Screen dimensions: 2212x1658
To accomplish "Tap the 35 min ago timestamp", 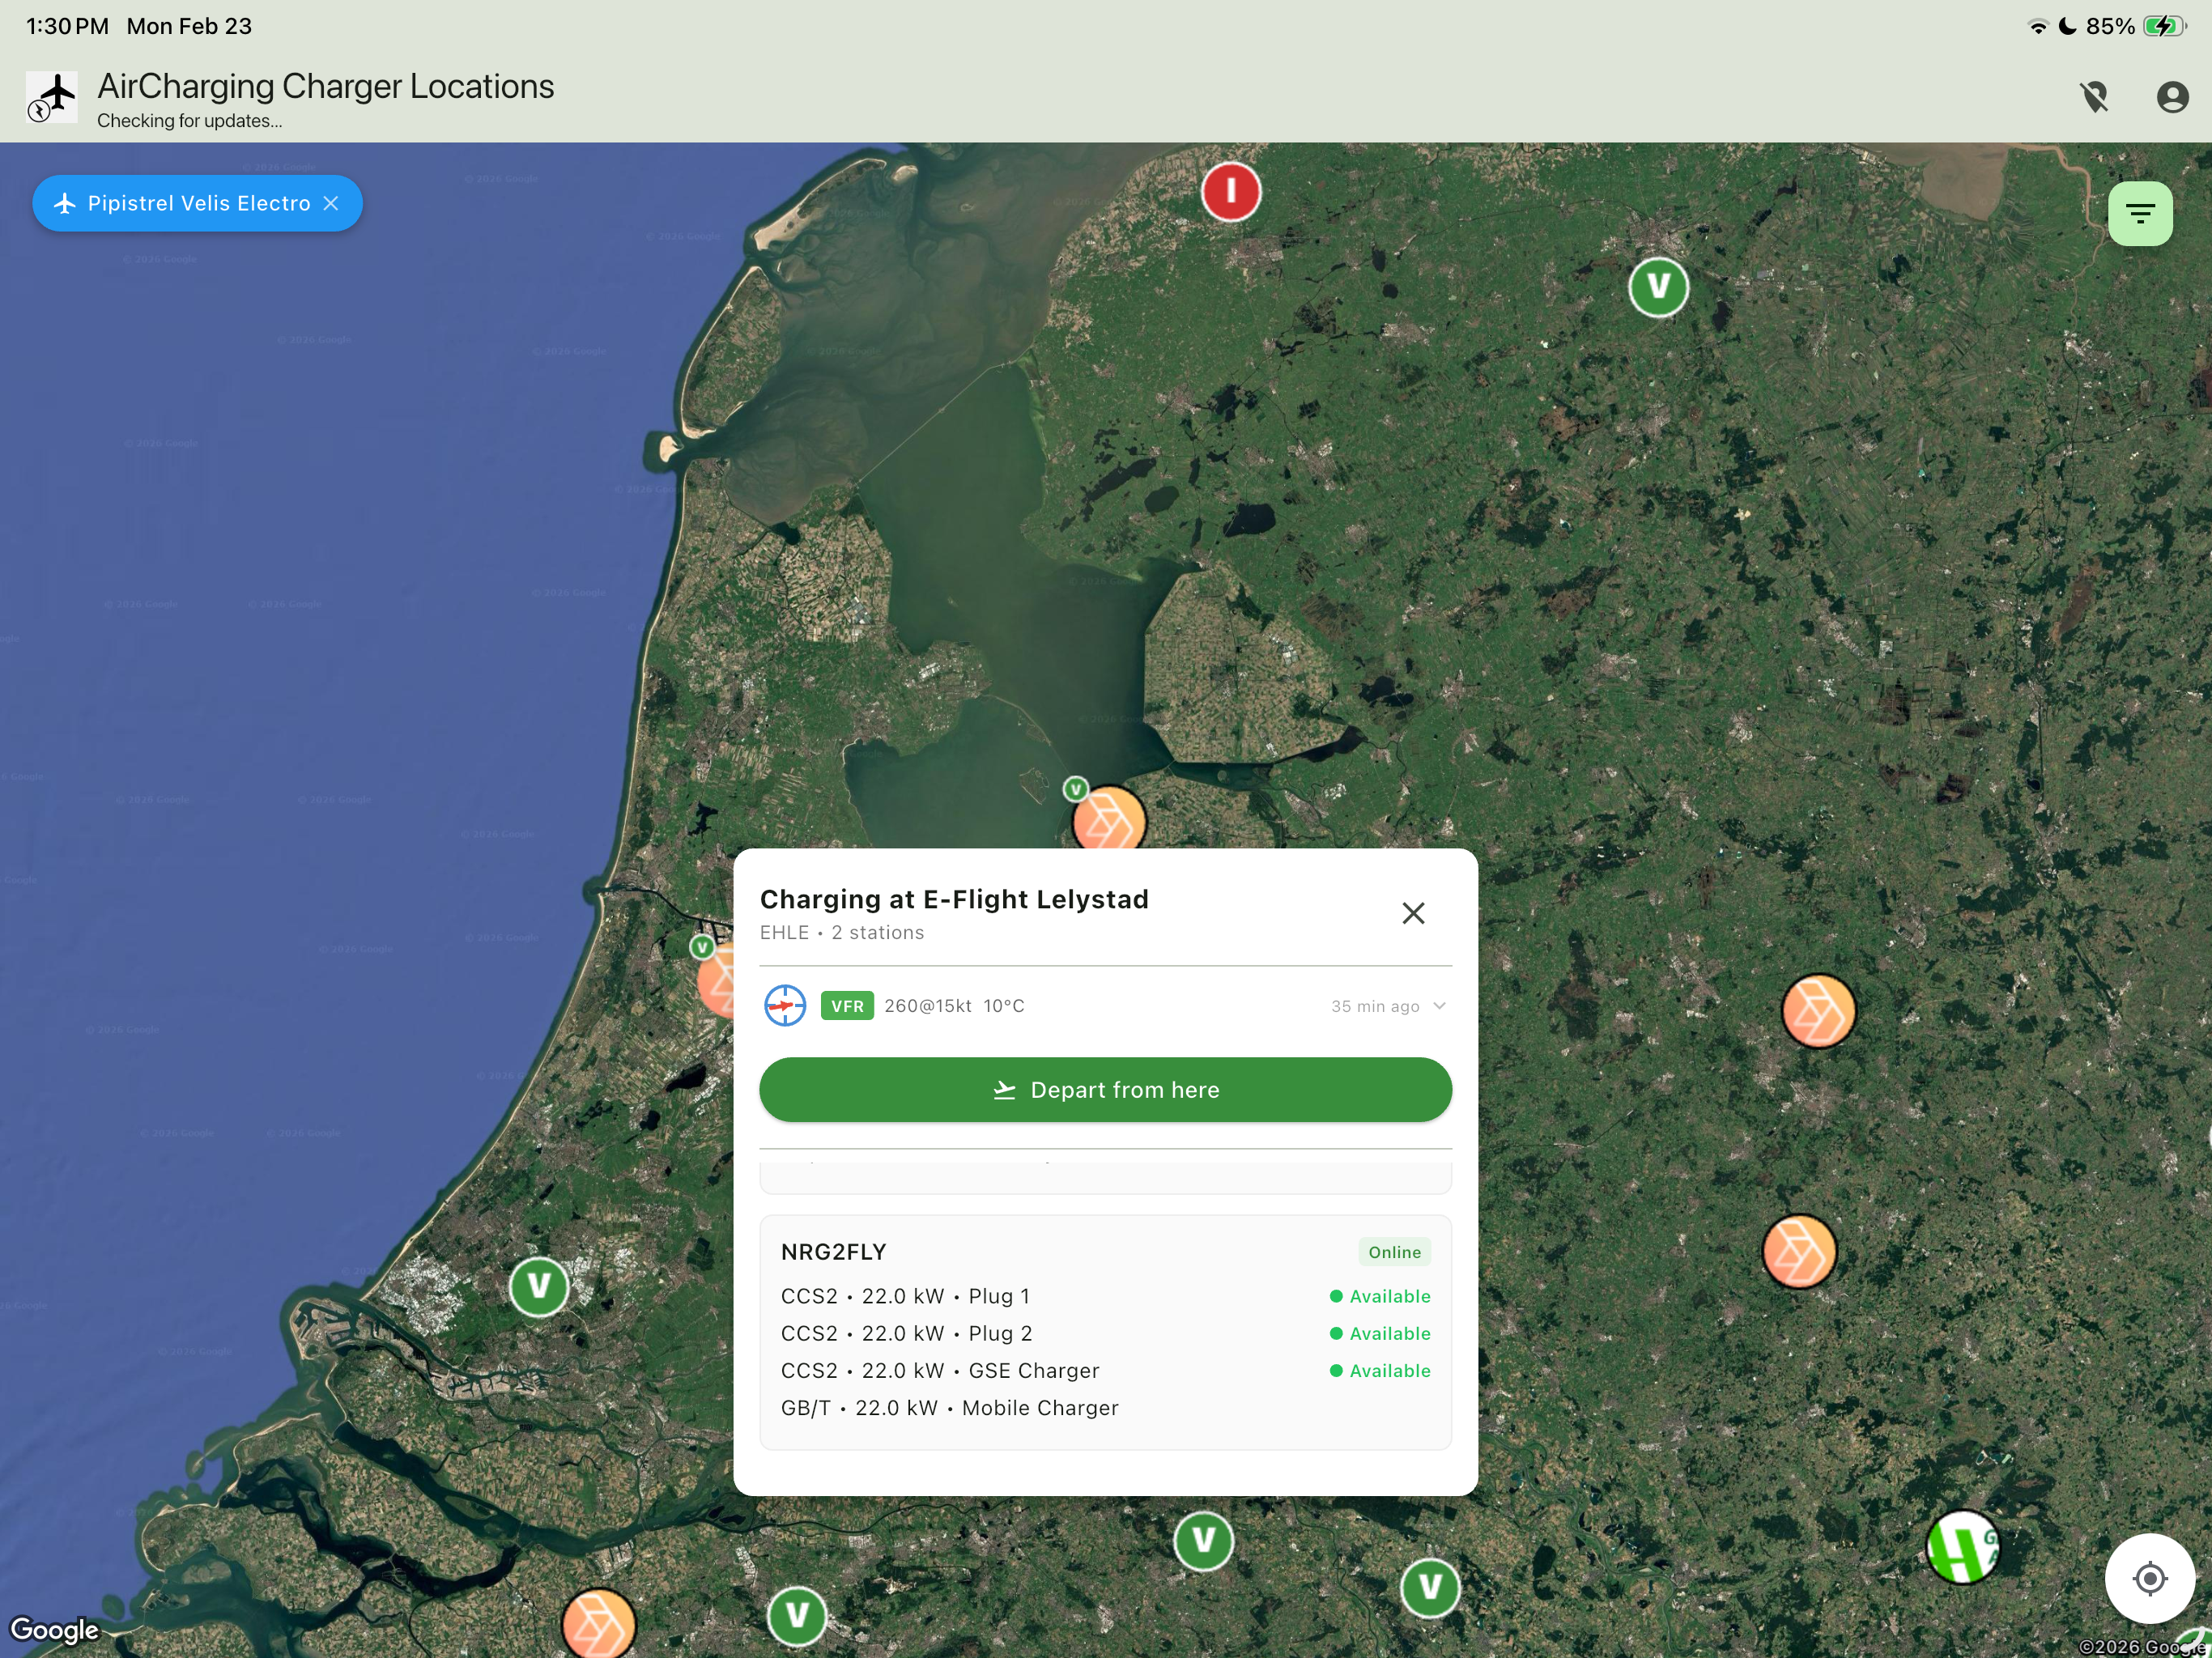I will [x=1375, y=1007].
